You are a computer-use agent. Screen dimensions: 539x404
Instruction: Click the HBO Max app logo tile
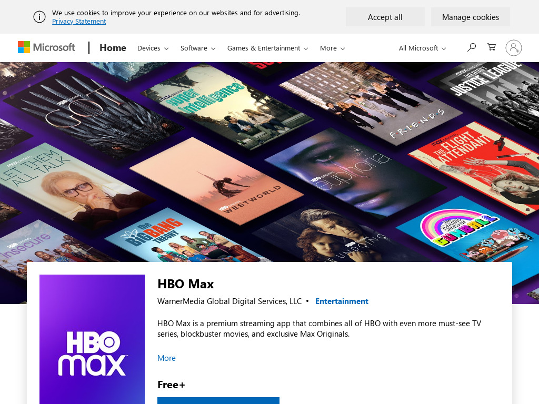pos(92,339)
